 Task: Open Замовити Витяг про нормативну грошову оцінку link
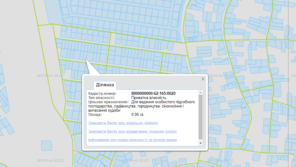[x=132, y=131]
